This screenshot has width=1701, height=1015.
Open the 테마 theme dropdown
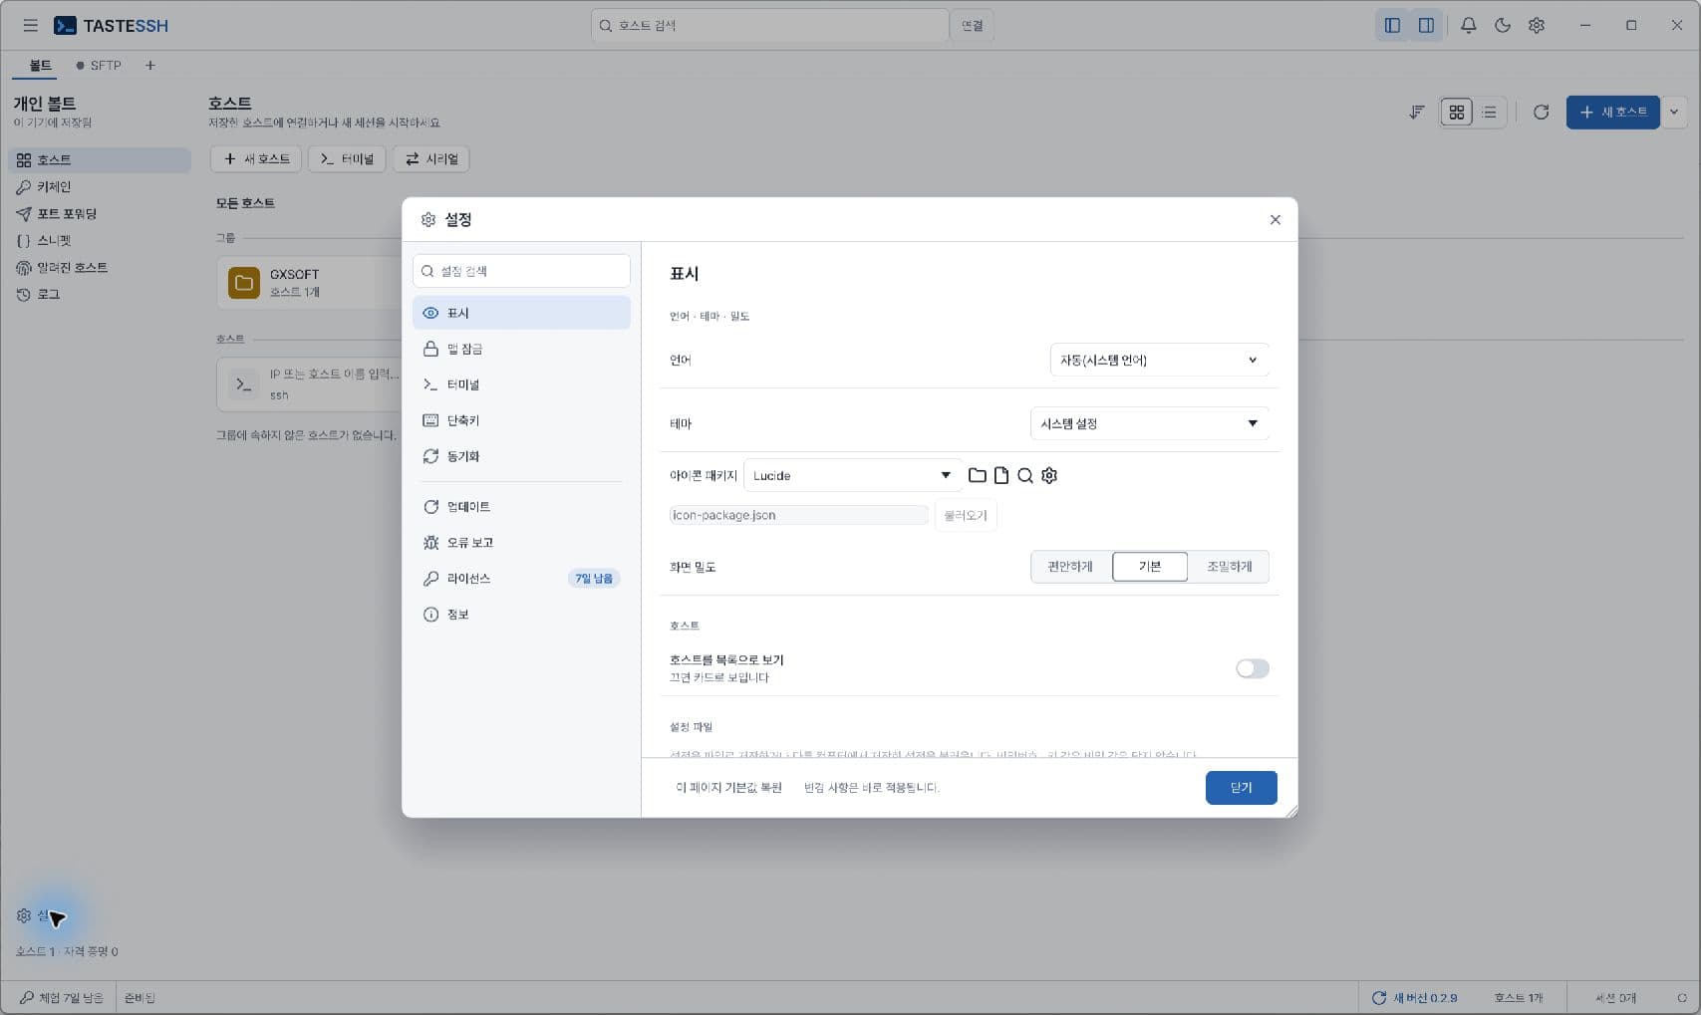tap(1149, 423)
